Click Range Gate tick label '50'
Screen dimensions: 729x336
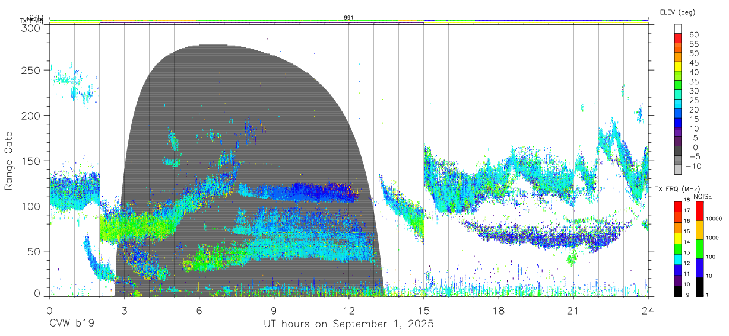point(34,251)
